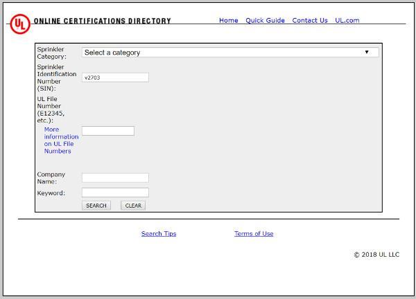Image resolution: width=416 pixels, height=299 pixels.
Task: Open the Search Tips link
Action: tap(159, 233)
